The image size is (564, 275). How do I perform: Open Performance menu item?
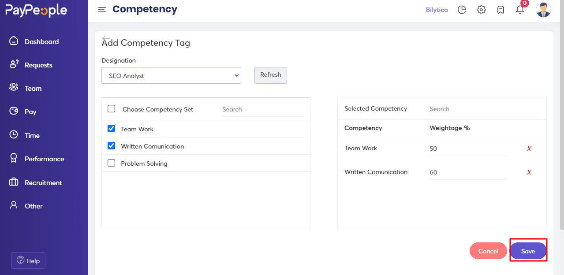(x=44, y=159)
